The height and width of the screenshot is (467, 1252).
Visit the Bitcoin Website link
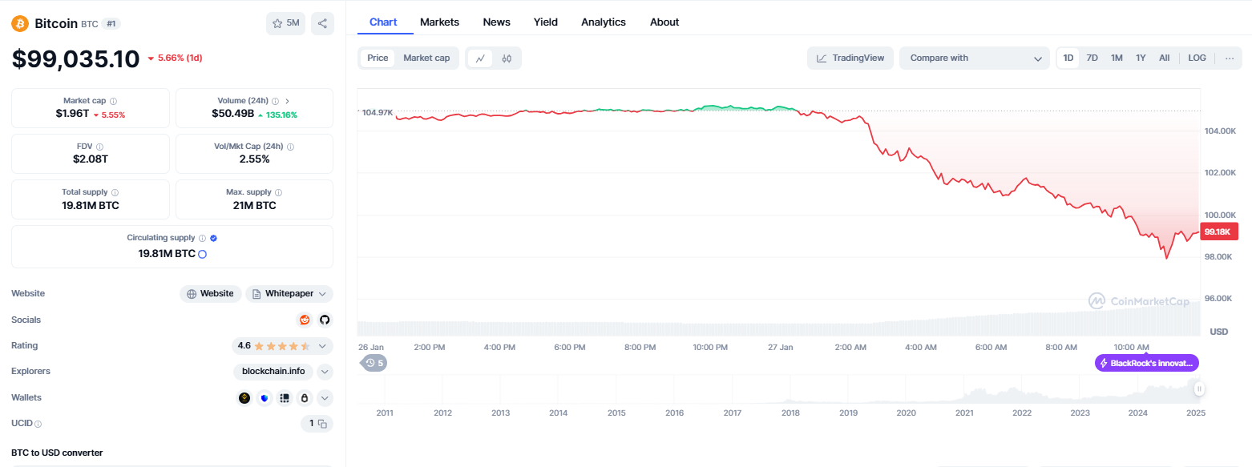point(210,294)
